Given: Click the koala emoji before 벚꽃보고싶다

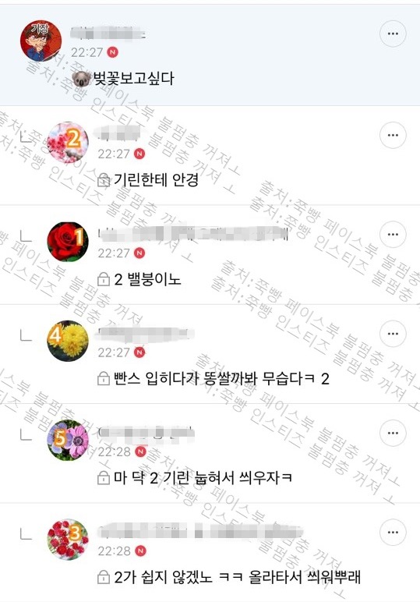Looking at the screenshot, I should (81, 79).
